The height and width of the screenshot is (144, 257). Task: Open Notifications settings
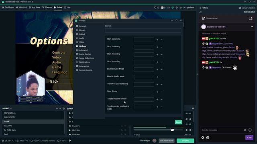pos(83,62)
